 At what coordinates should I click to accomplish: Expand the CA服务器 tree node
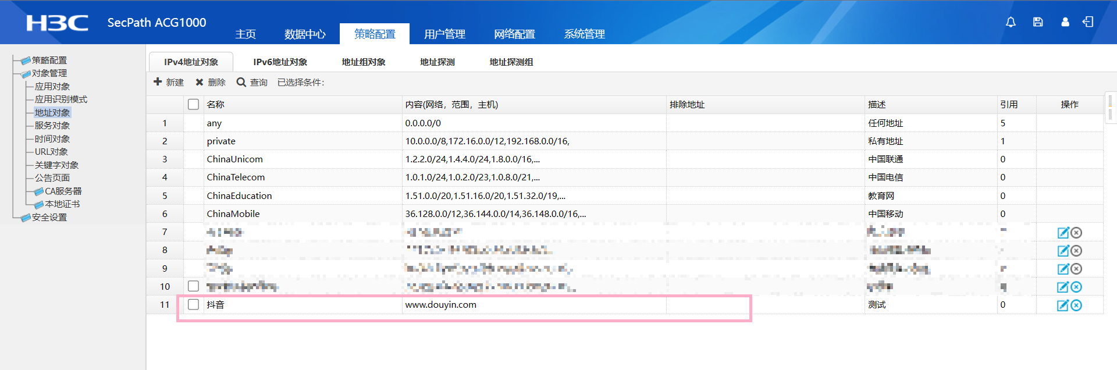(x=39, y=191)
